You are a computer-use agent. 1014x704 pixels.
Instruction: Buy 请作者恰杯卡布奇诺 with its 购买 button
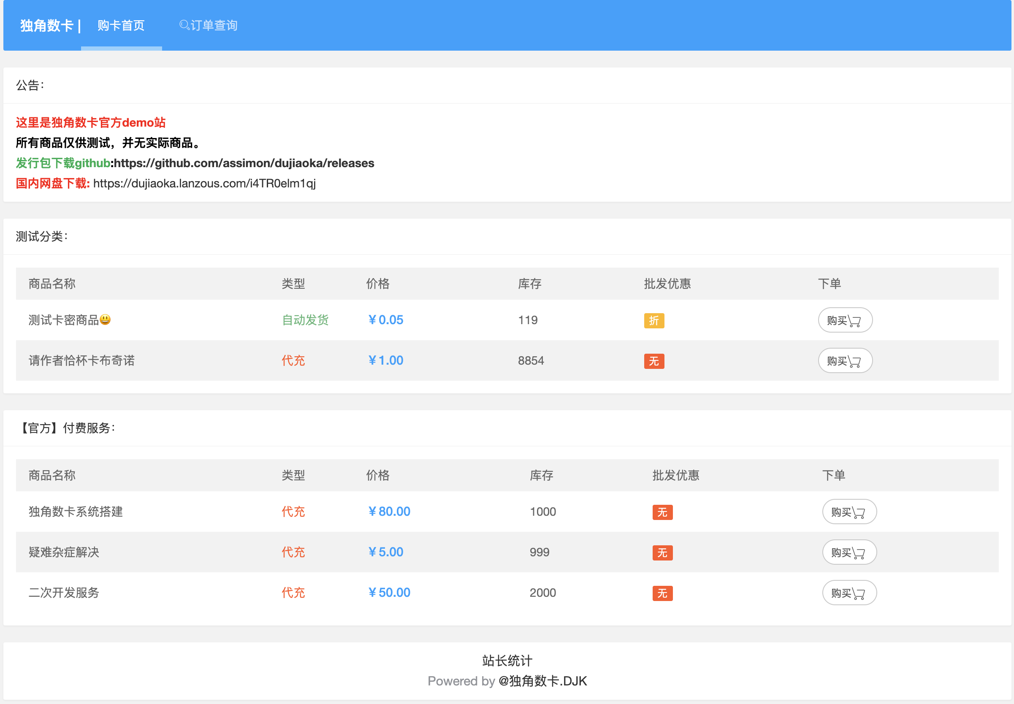click(x=845, y=361)
